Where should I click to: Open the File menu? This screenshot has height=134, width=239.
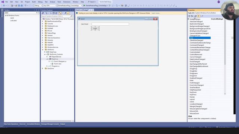7,2
